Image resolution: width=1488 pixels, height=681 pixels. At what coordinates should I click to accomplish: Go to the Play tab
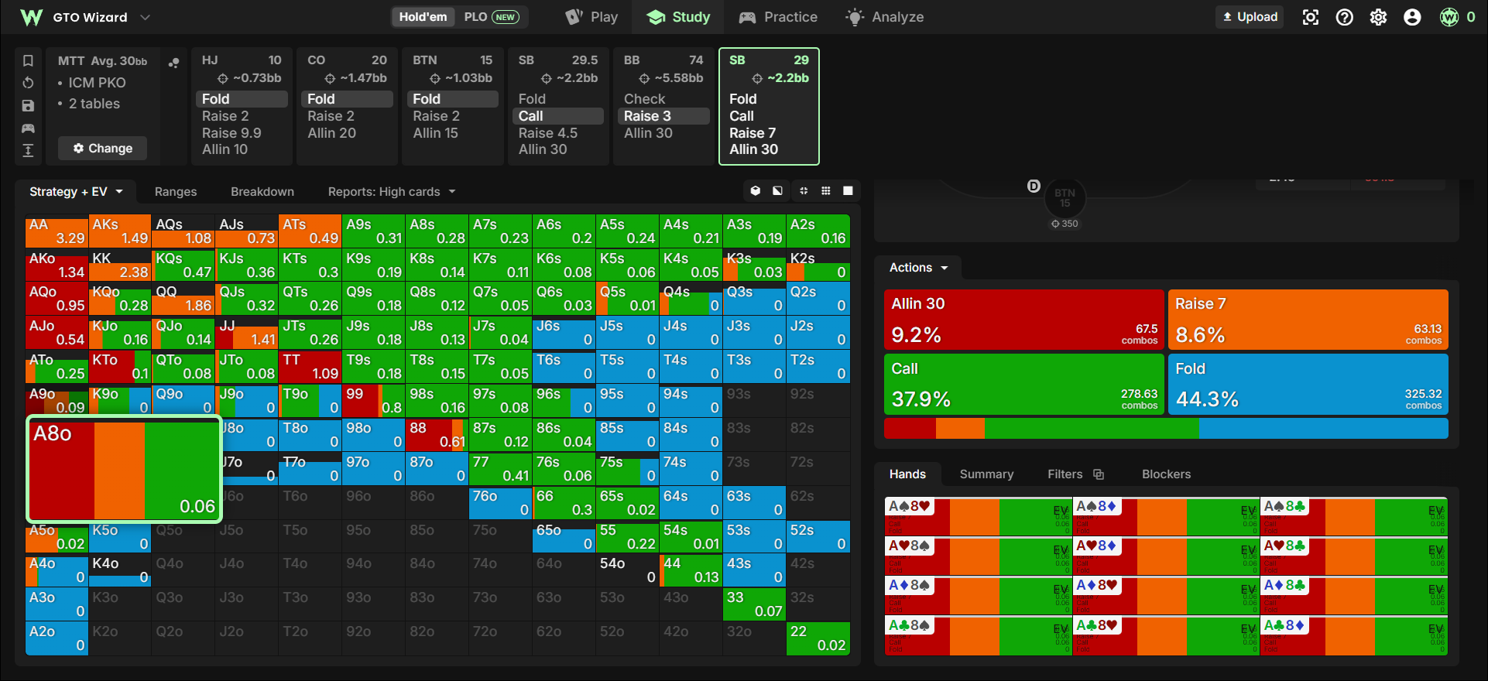pos(592,17)
